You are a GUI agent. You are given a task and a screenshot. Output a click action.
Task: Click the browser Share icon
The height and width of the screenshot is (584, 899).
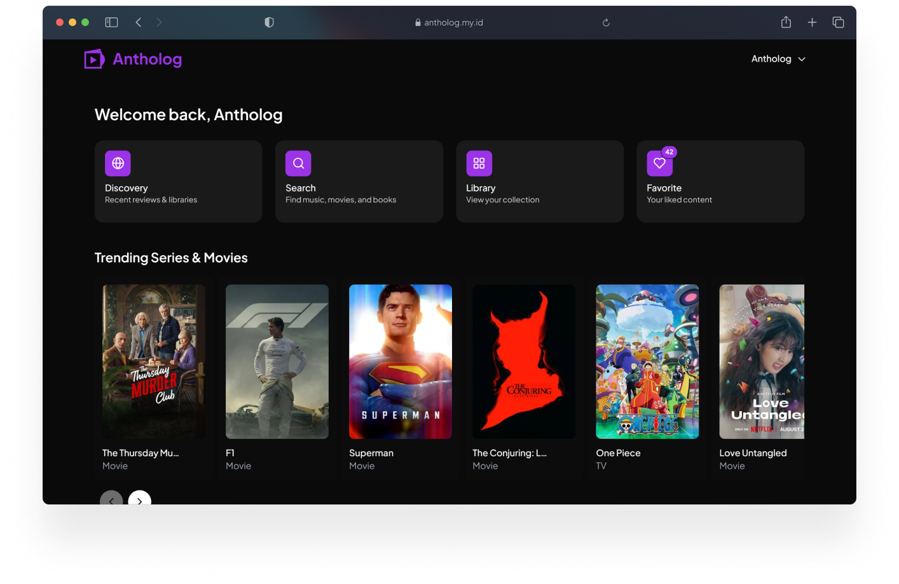(x=786, y=22)
